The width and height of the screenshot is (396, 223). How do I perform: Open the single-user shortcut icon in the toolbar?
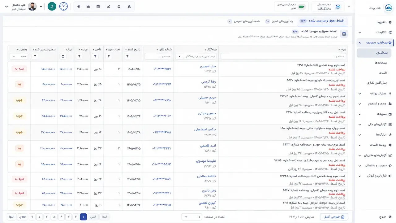(119, 6)
